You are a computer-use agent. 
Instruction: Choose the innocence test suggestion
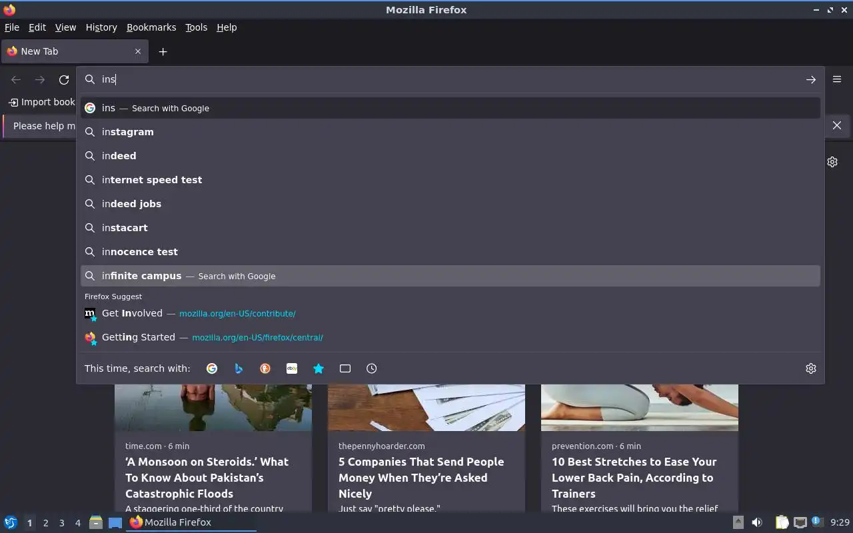pyautogui.click(x=450, y=252)
